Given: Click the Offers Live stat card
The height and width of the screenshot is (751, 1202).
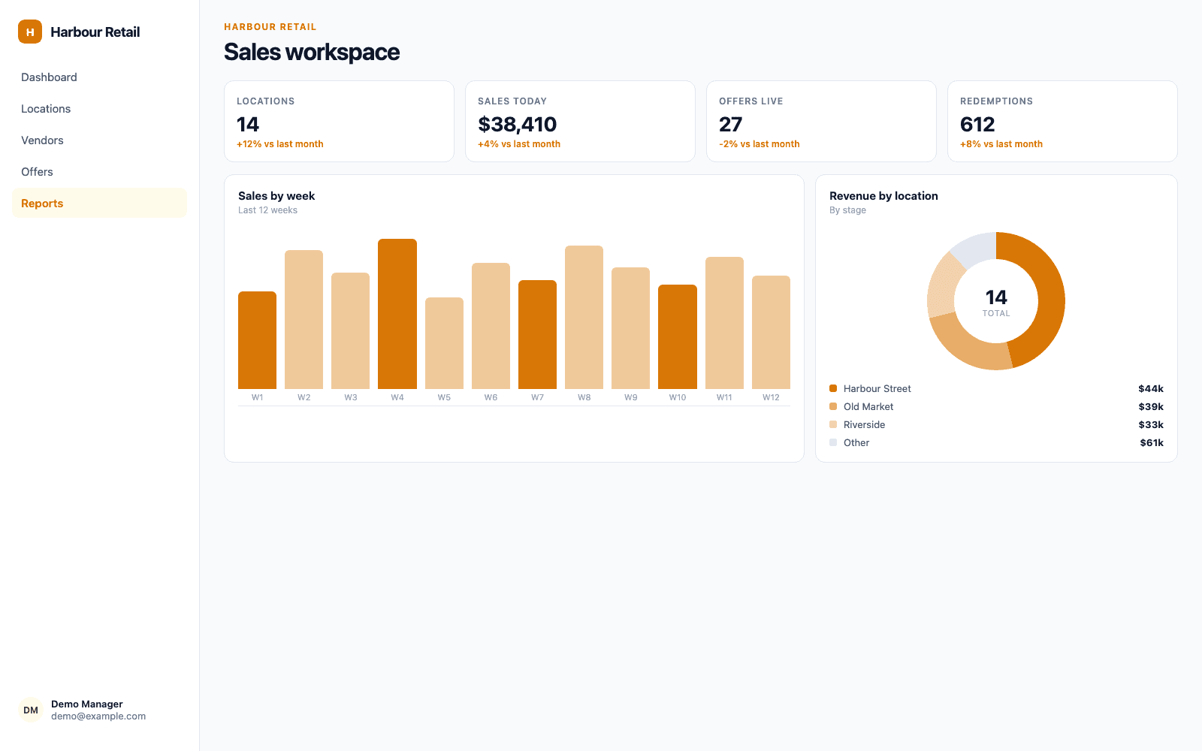Looking at the screenshot, I should pyautogui.click(x=821, y=121).
